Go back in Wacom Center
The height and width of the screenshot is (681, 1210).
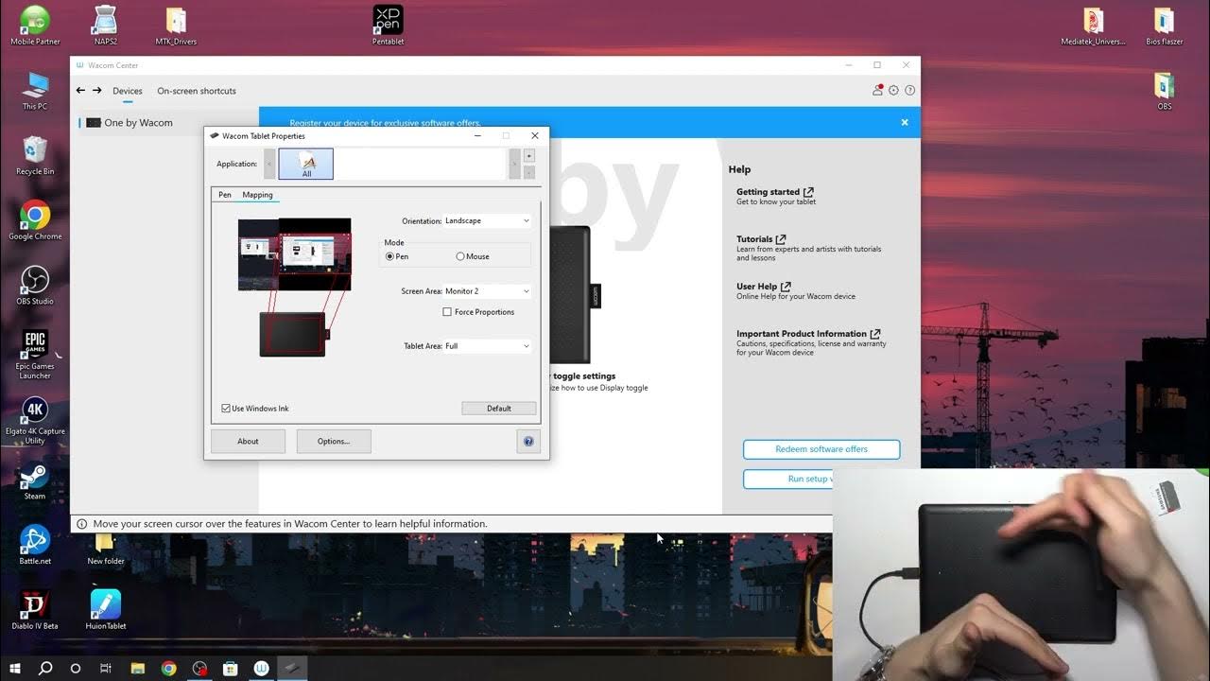80,91
